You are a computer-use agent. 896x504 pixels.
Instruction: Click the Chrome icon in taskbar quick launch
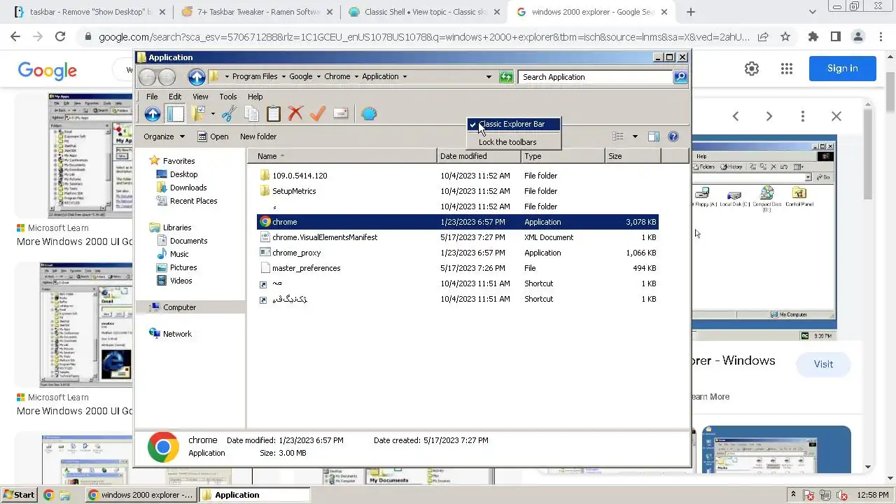[x=48, y=495]
